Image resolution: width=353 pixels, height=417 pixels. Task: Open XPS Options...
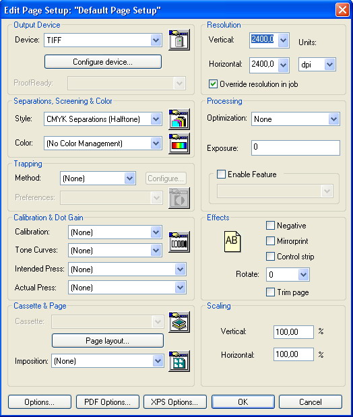174,402
